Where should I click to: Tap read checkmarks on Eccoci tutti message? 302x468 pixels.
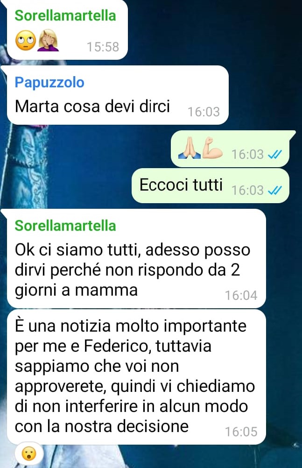click(x=275, y=190)
